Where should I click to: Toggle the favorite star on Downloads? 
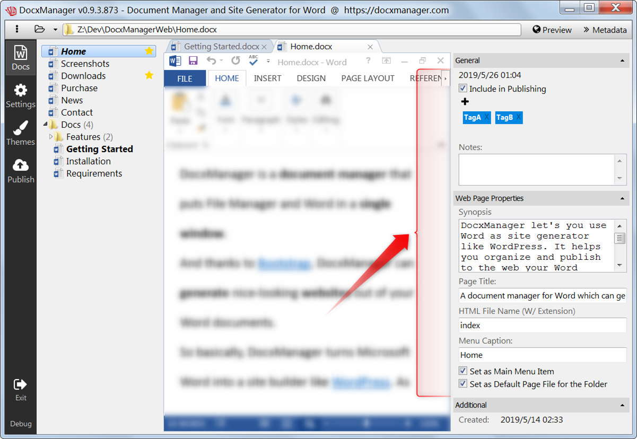pos(149,75)
